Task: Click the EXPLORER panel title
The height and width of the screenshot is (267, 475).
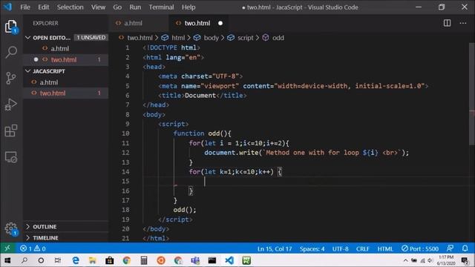Action: (x=45, y=23)
